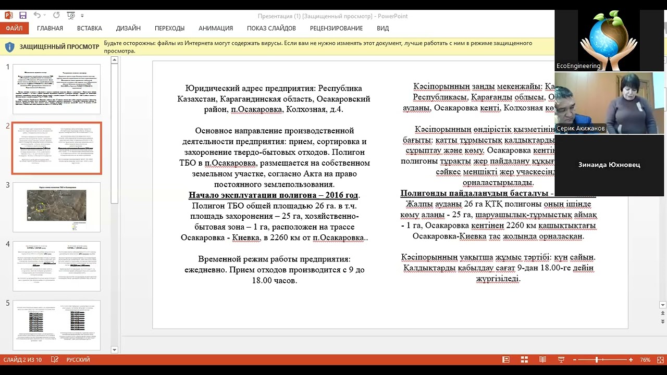The width and height of the screenshot is (667, 375).
Task: Click the thumbnail pane scrollbar thumb
Action: click(x=115, y=133)
